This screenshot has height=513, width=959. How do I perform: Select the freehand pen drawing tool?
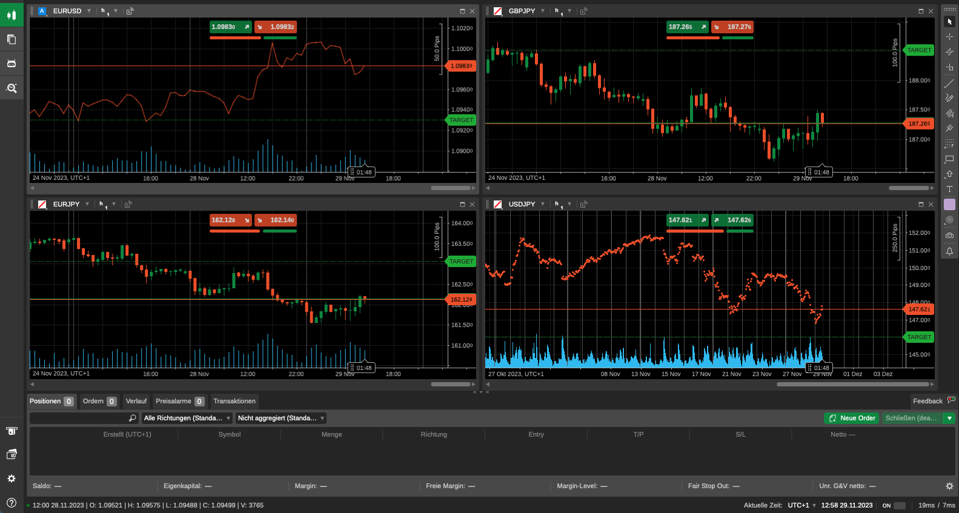(949, 98)
